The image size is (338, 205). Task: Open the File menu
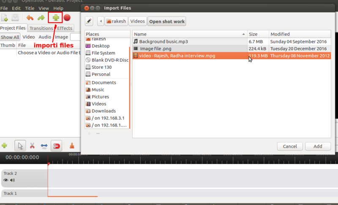pos(4,8)
